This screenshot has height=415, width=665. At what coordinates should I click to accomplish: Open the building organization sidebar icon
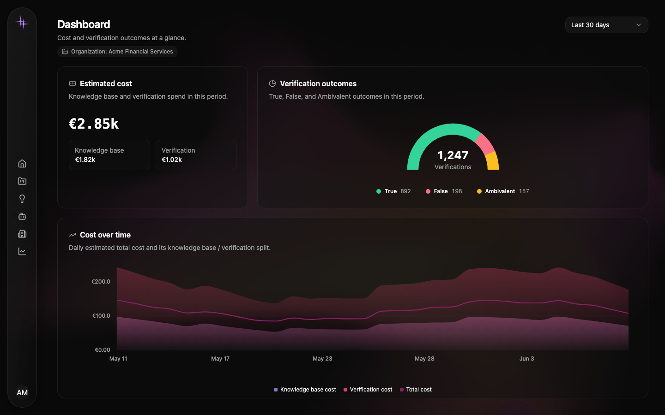point(22,234)
